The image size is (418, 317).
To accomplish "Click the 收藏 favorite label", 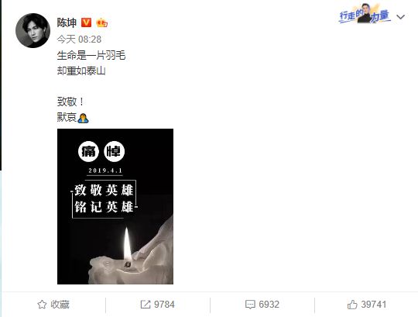I will (x=60, y=305).
